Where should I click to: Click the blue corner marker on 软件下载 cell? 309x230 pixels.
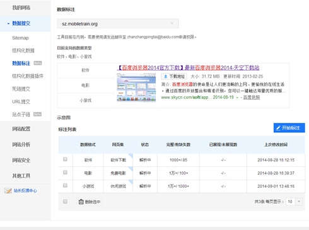point(131,156)
